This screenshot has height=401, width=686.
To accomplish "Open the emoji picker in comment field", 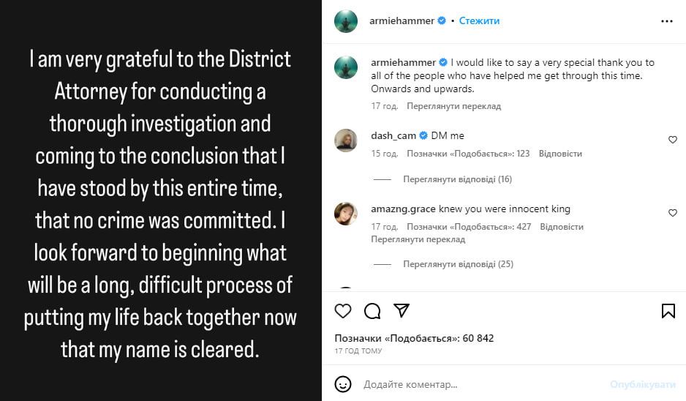I will [x=343, y=384].
